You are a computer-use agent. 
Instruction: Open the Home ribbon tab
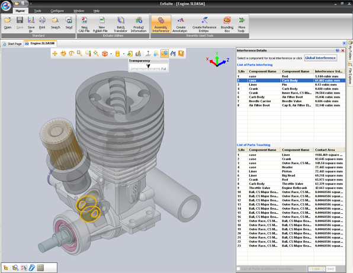click(20, 11)
